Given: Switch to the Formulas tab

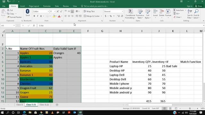Looking at the screenshot, I should click(47, 6).
